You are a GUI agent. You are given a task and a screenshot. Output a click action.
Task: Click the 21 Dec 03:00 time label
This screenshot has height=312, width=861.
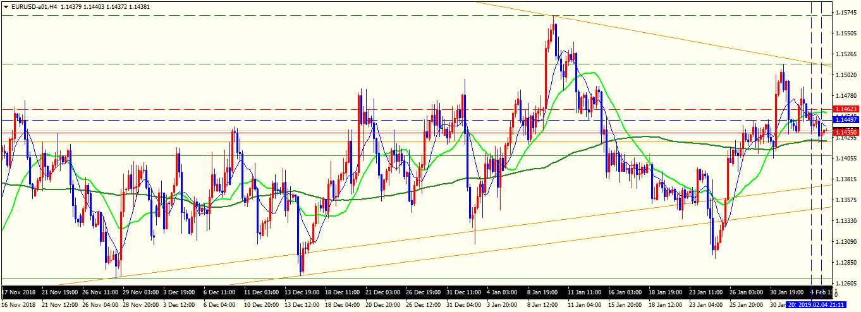[x=383, y=293]
